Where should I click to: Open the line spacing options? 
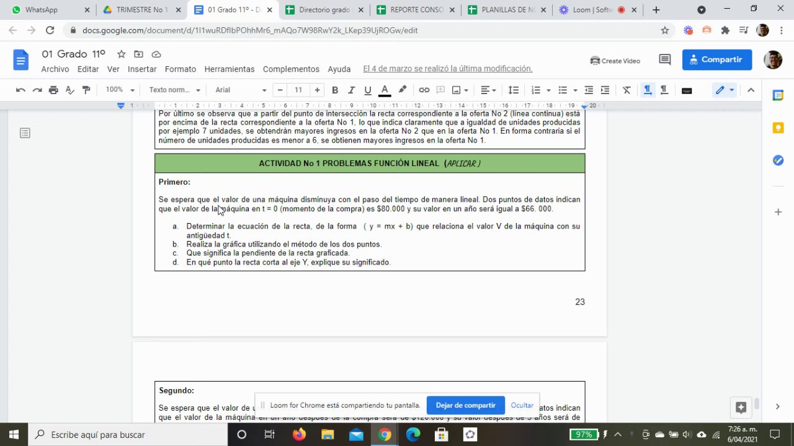click(x=514, y=90)
